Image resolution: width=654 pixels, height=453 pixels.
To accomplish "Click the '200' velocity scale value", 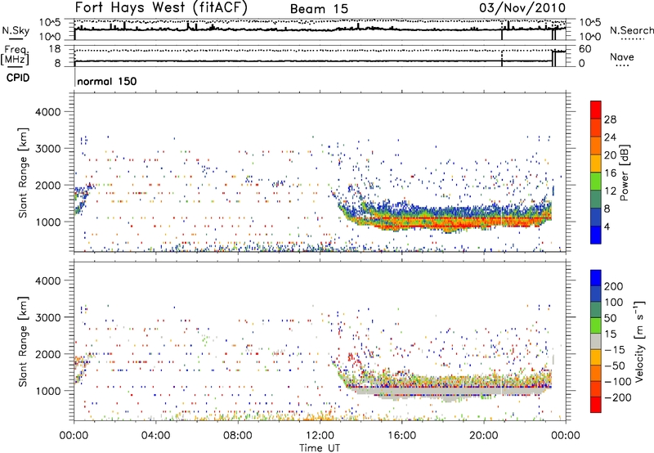I will (x=614, y=286).
